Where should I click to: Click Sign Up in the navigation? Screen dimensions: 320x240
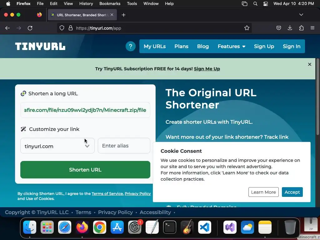tap(264, 46)
